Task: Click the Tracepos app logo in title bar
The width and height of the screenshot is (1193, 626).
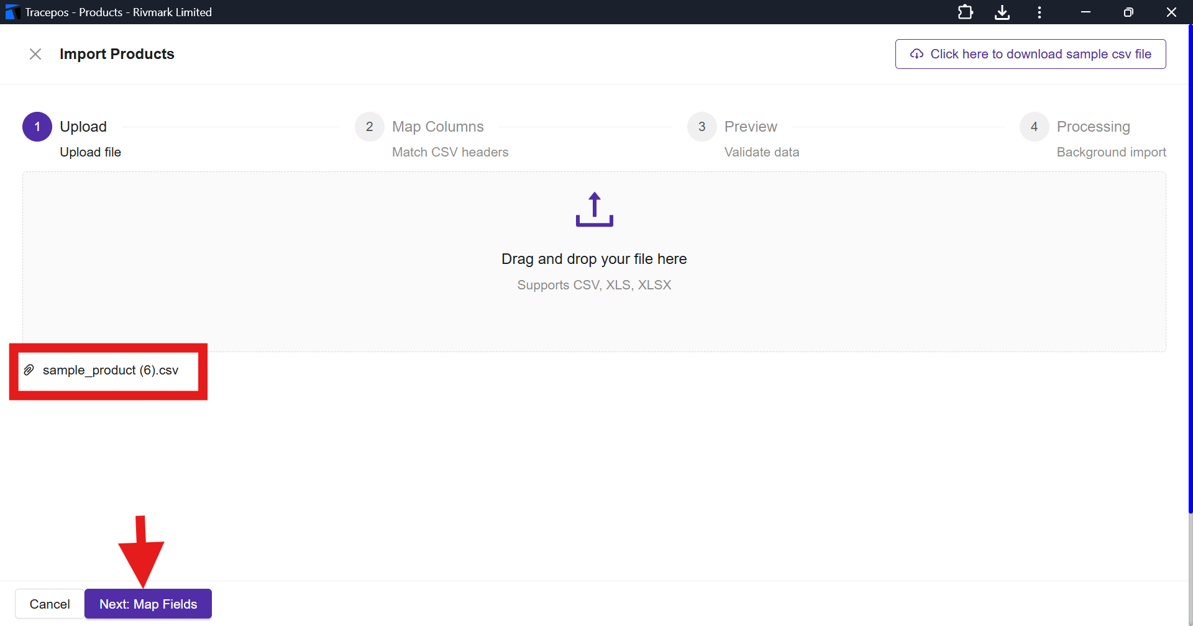Action: coord(12,12)
